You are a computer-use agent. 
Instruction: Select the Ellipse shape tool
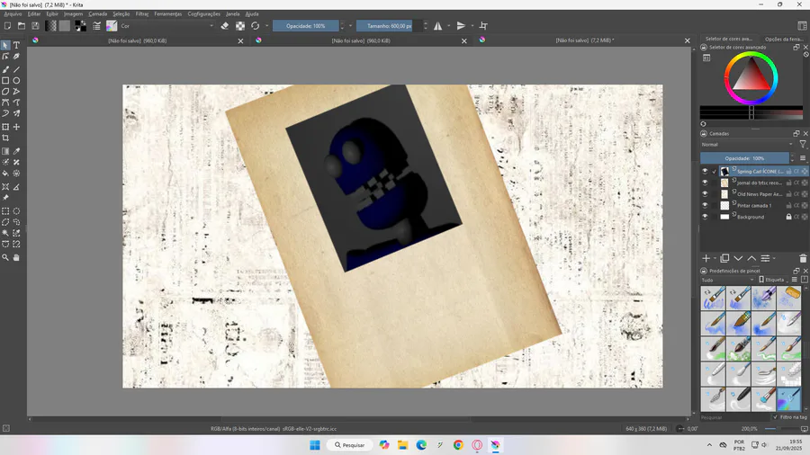[16, 80]
